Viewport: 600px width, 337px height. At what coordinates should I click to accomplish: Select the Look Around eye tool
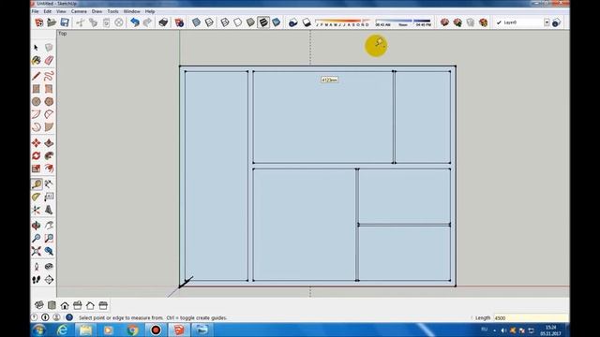(49, 267)
